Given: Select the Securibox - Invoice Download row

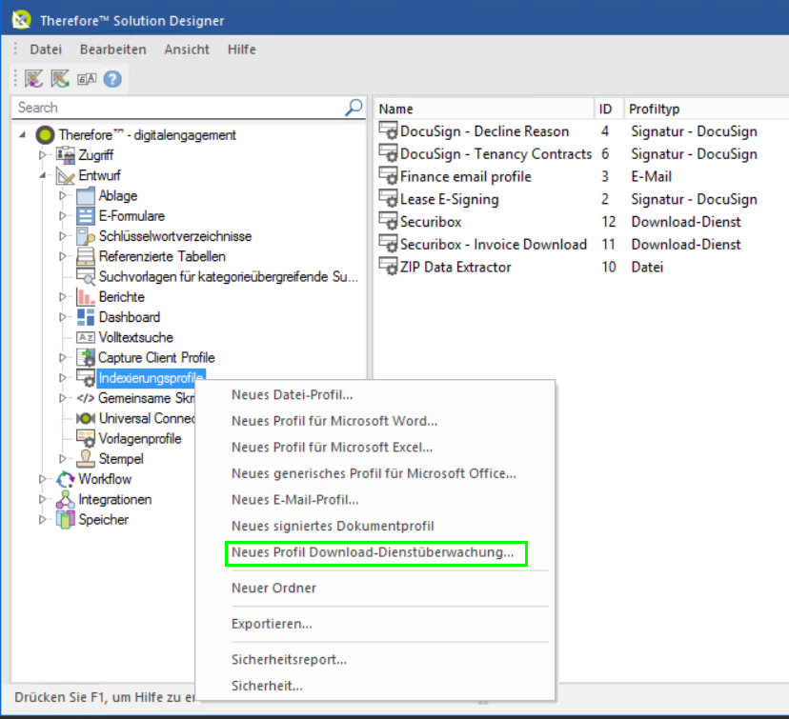Looking at the screenshot, I should 581,245.
